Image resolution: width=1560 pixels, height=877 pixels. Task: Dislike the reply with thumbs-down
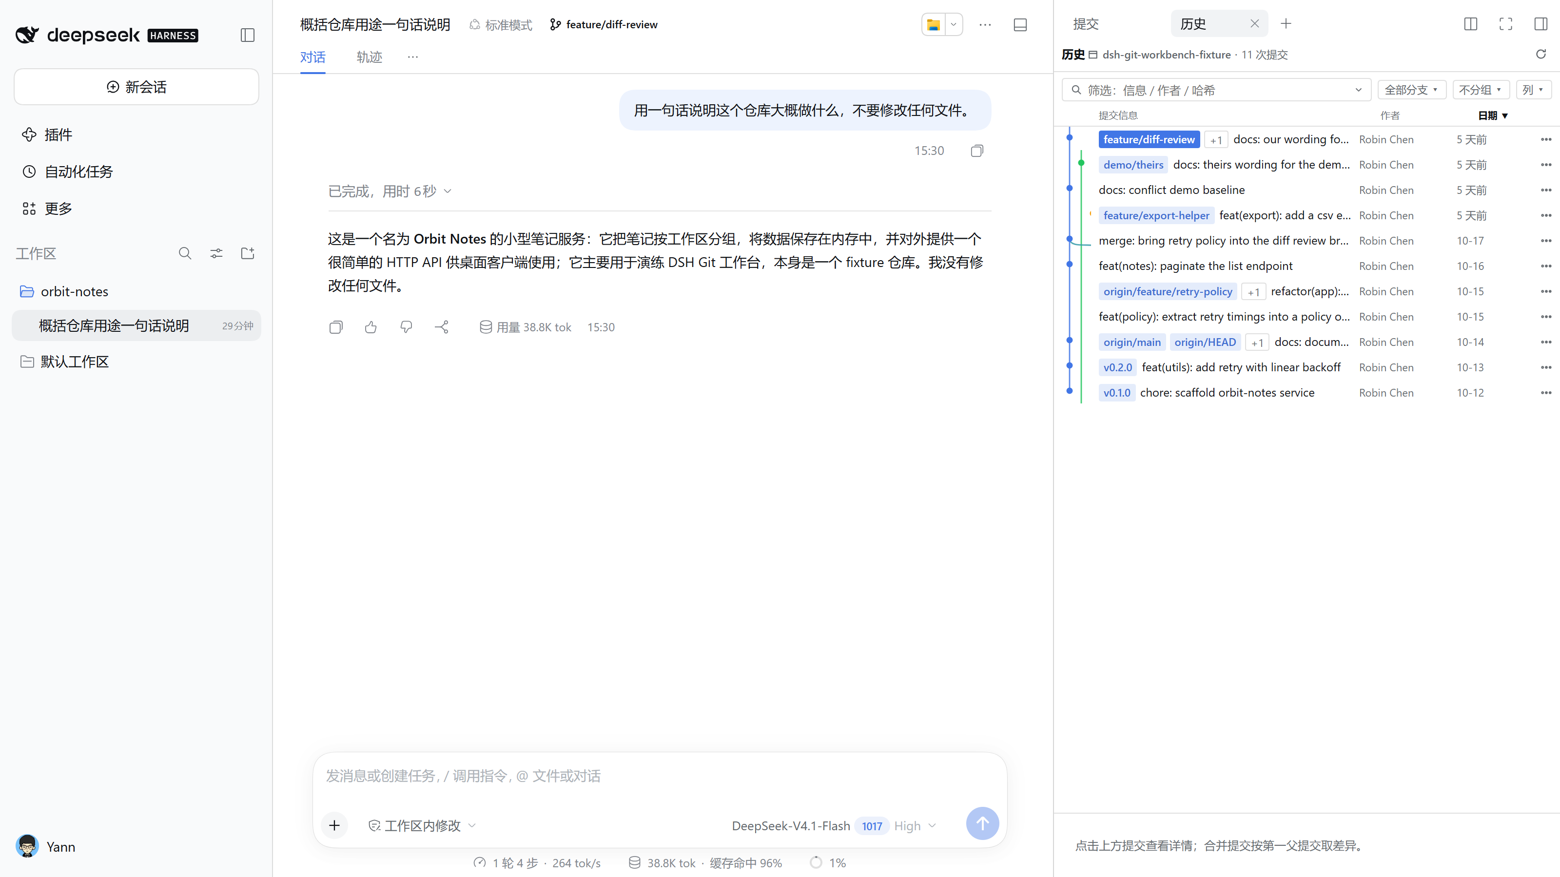pyautogui.click(x=406, y=327)
